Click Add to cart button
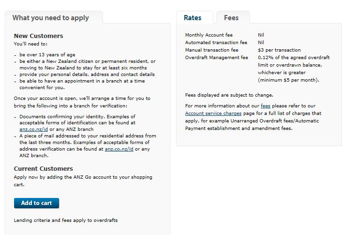Viewport: 345px width, 235px height. tap(37, 203)
